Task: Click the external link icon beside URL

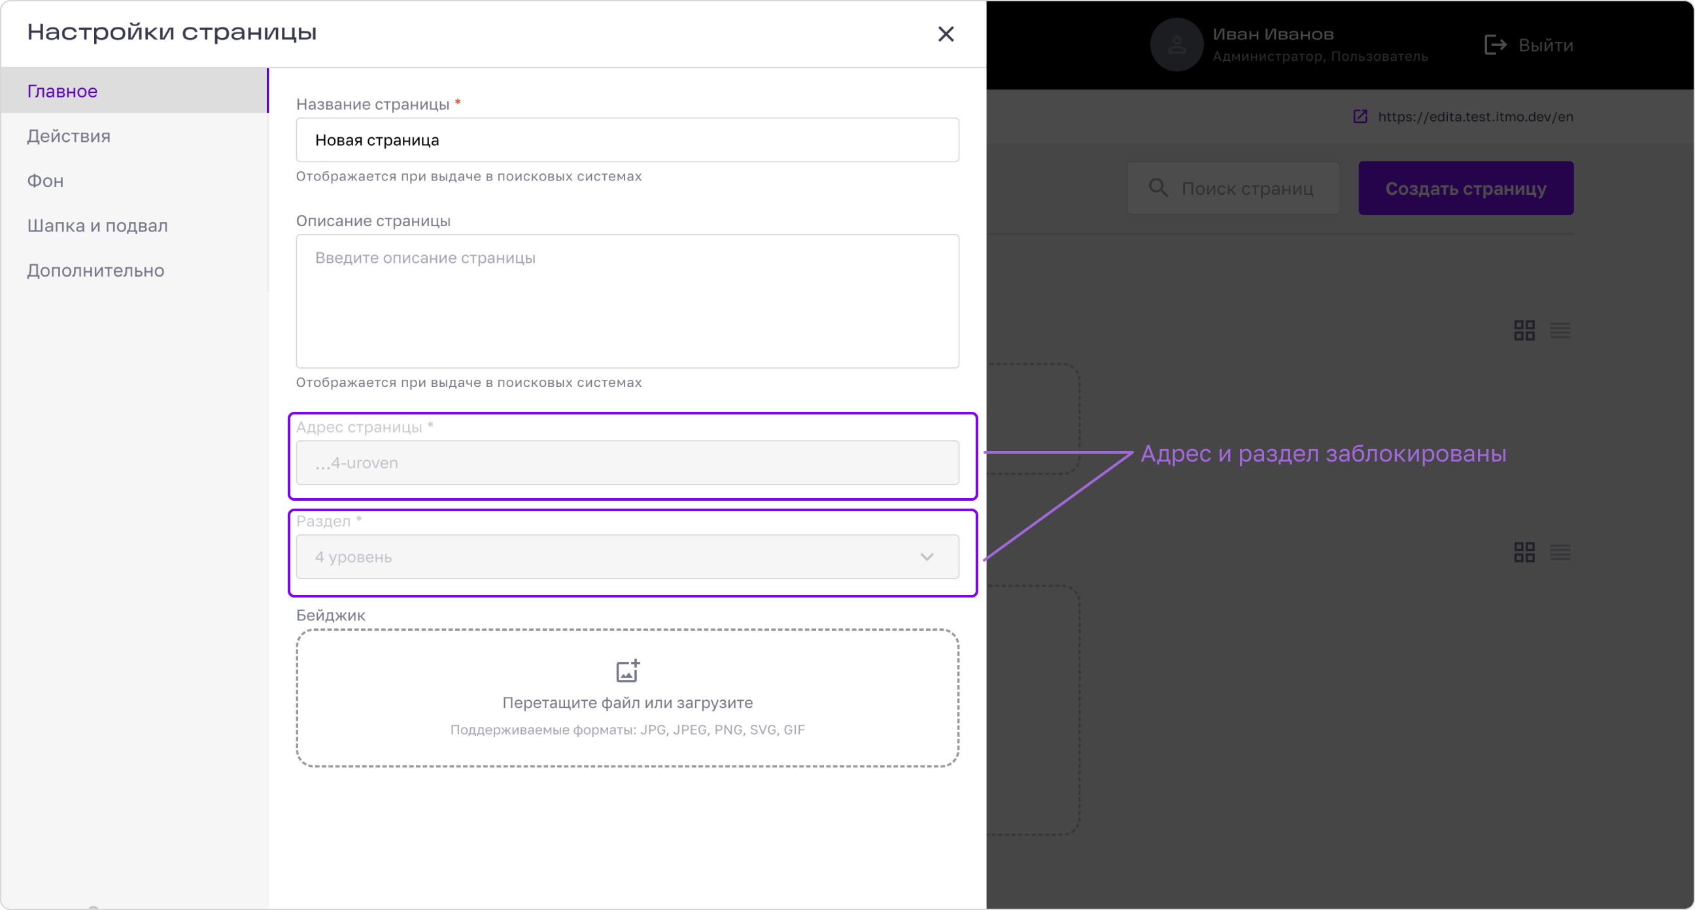Action: pos(1360,116)
